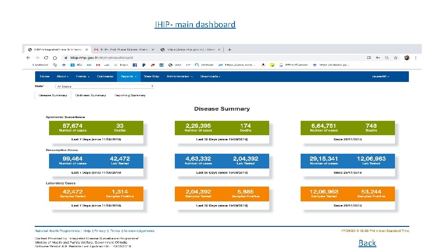The height and width of the screenshot is (250, 444).
Task: Click the Syndromic Surveillance section label
Action: click(x=65, y=117)
